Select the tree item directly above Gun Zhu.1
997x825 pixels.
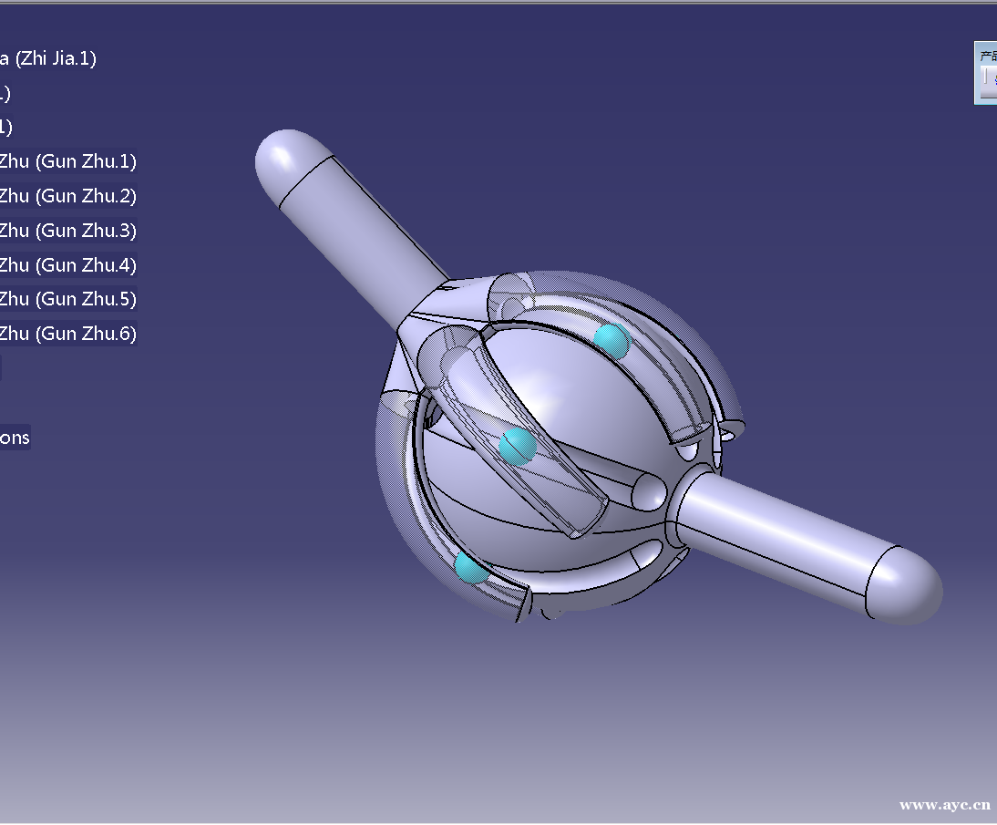[x=5, y=127]
